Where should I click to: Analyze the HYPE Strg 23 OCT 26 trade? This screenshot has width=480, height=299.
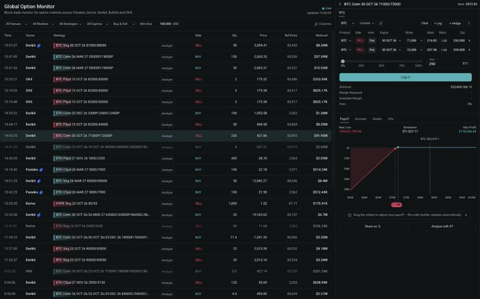pos(167,204)
